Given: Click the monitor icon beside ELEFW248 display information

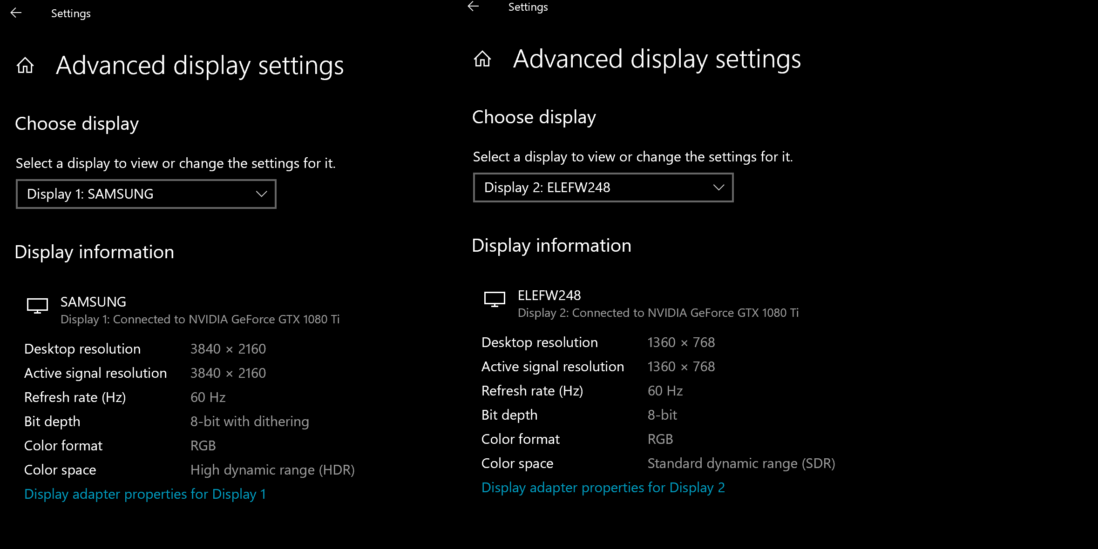Looking at the screenshot, I should [494, 300].
